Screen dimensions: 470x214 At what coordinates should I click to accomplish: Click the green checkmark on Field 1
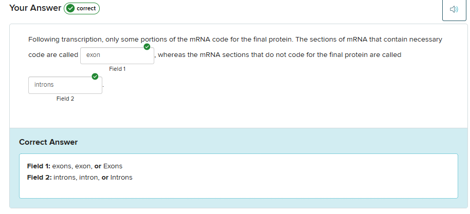tap(147, 47)
